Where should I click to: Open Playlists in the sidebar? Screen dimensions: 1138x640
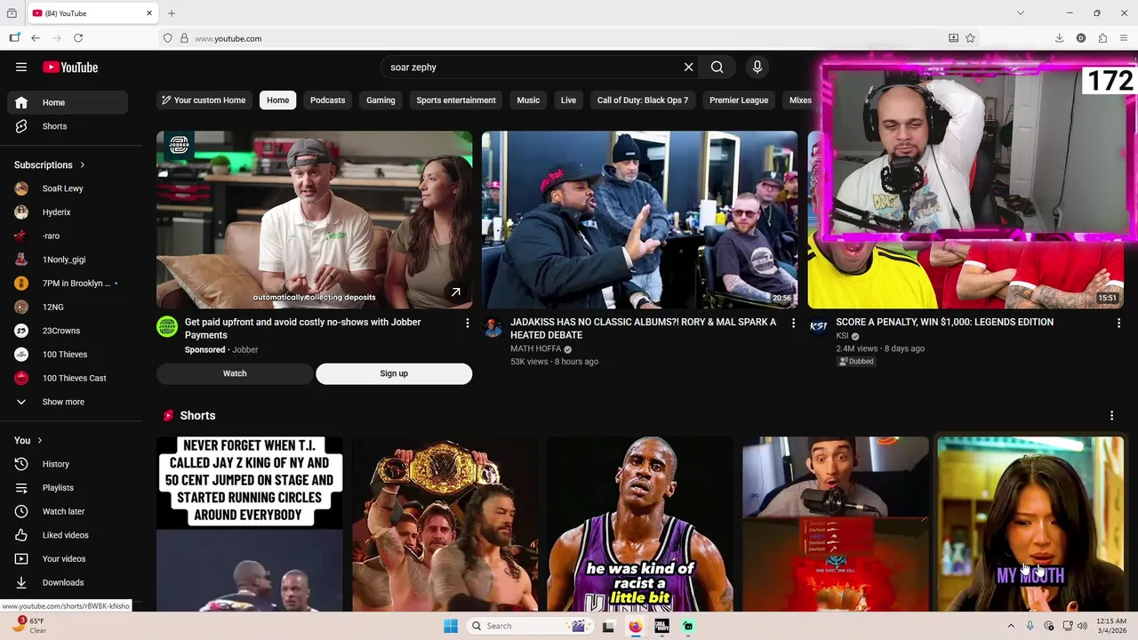point(68,488)
